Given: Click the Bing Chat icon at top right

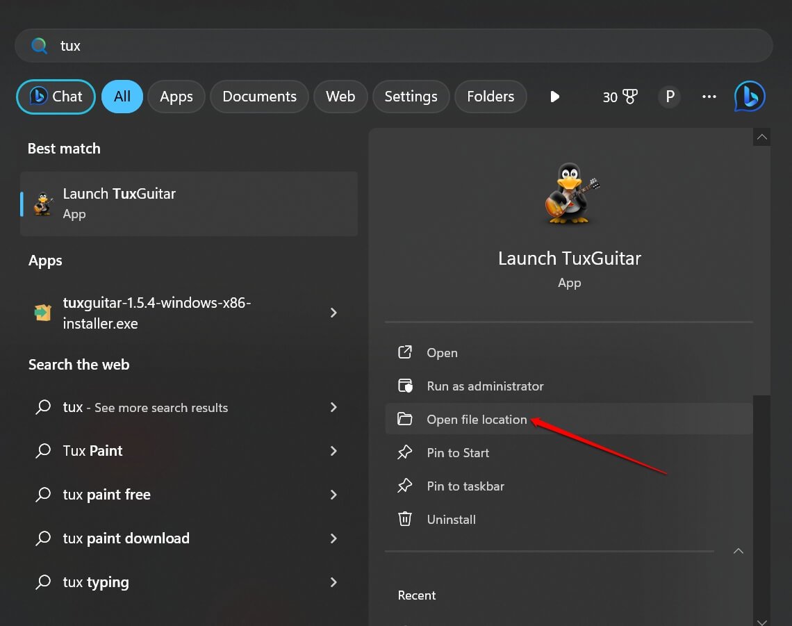Looking at the screenshot, I should (750, 97).
